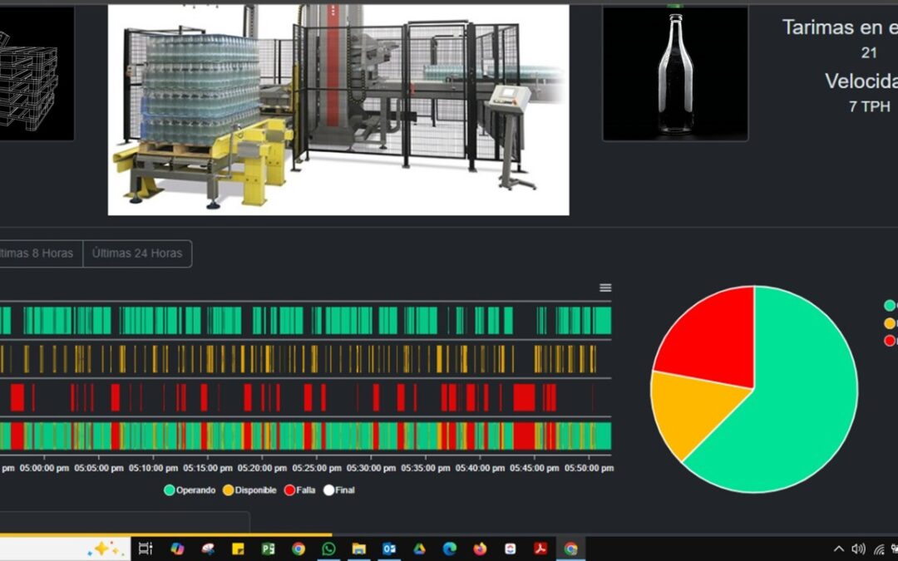
Task: Launch Firefox from the taskbar
Action: click(478, 549)
